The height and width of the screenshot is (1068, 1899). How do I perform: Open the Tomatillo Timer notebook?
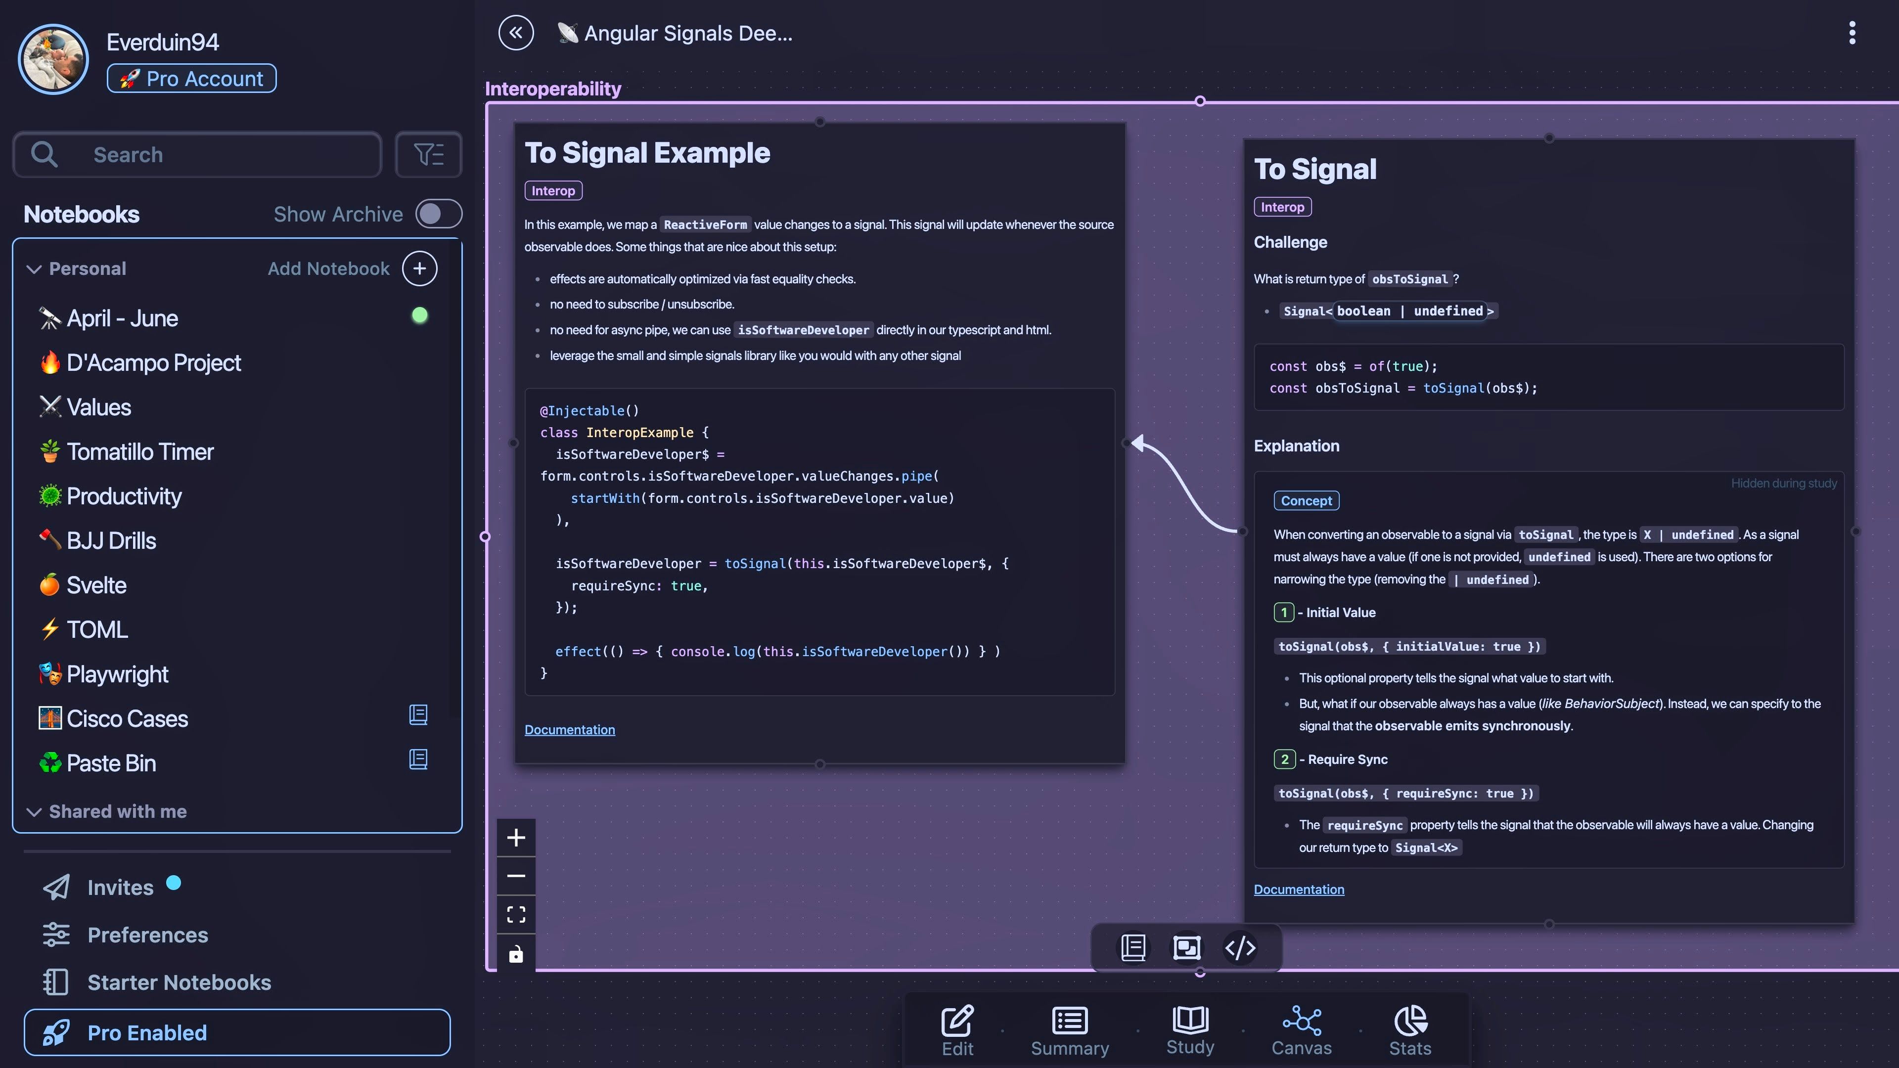click(x=140, y=452)
